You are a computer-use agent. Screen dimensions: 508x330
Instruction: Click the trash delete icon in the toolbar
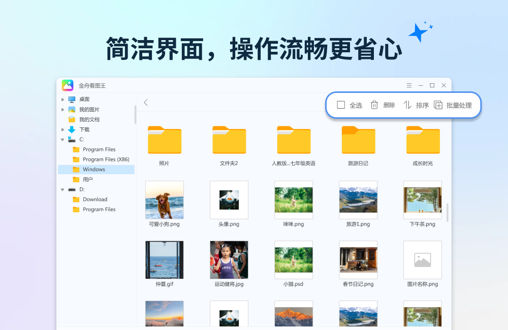pos(374,105)
